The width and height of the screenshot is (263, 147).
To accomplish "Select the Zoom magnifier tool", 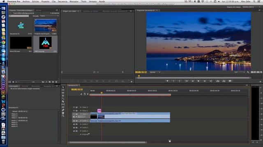I will pyautogui.click(x=63, y=116).
